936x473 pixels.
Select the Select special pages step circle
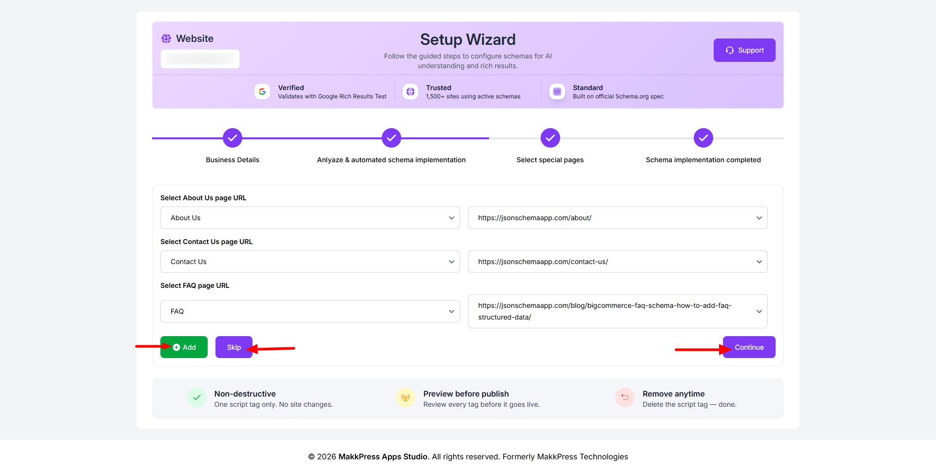pos(550,138)
